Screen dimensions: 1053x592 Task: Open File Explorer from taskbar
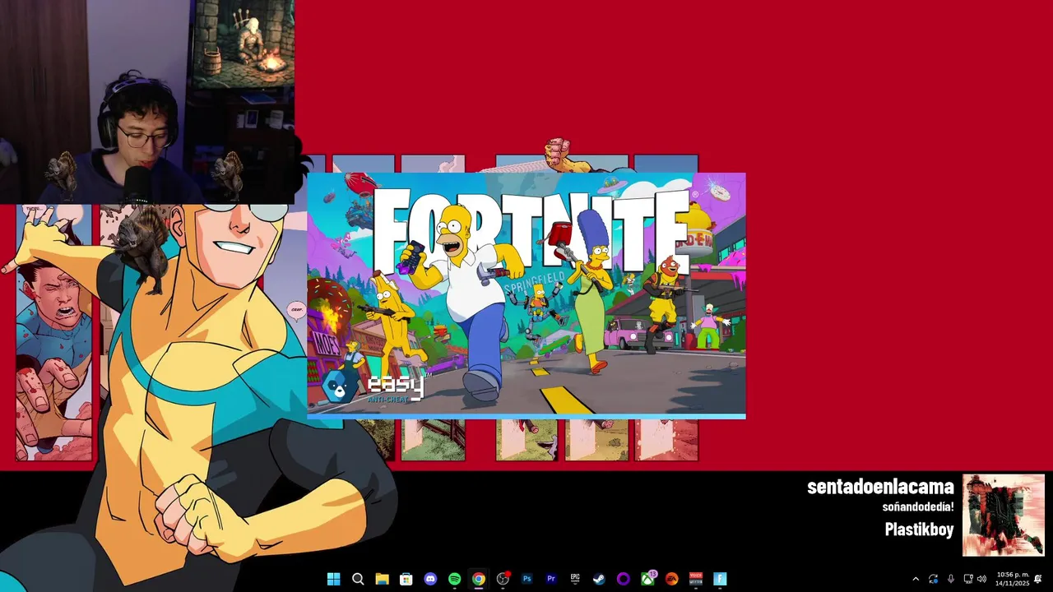382,579
